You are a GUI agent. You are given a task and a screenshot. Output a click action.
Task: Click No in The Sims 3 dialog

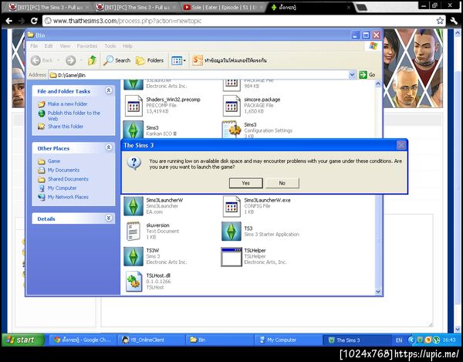point(282,183)
